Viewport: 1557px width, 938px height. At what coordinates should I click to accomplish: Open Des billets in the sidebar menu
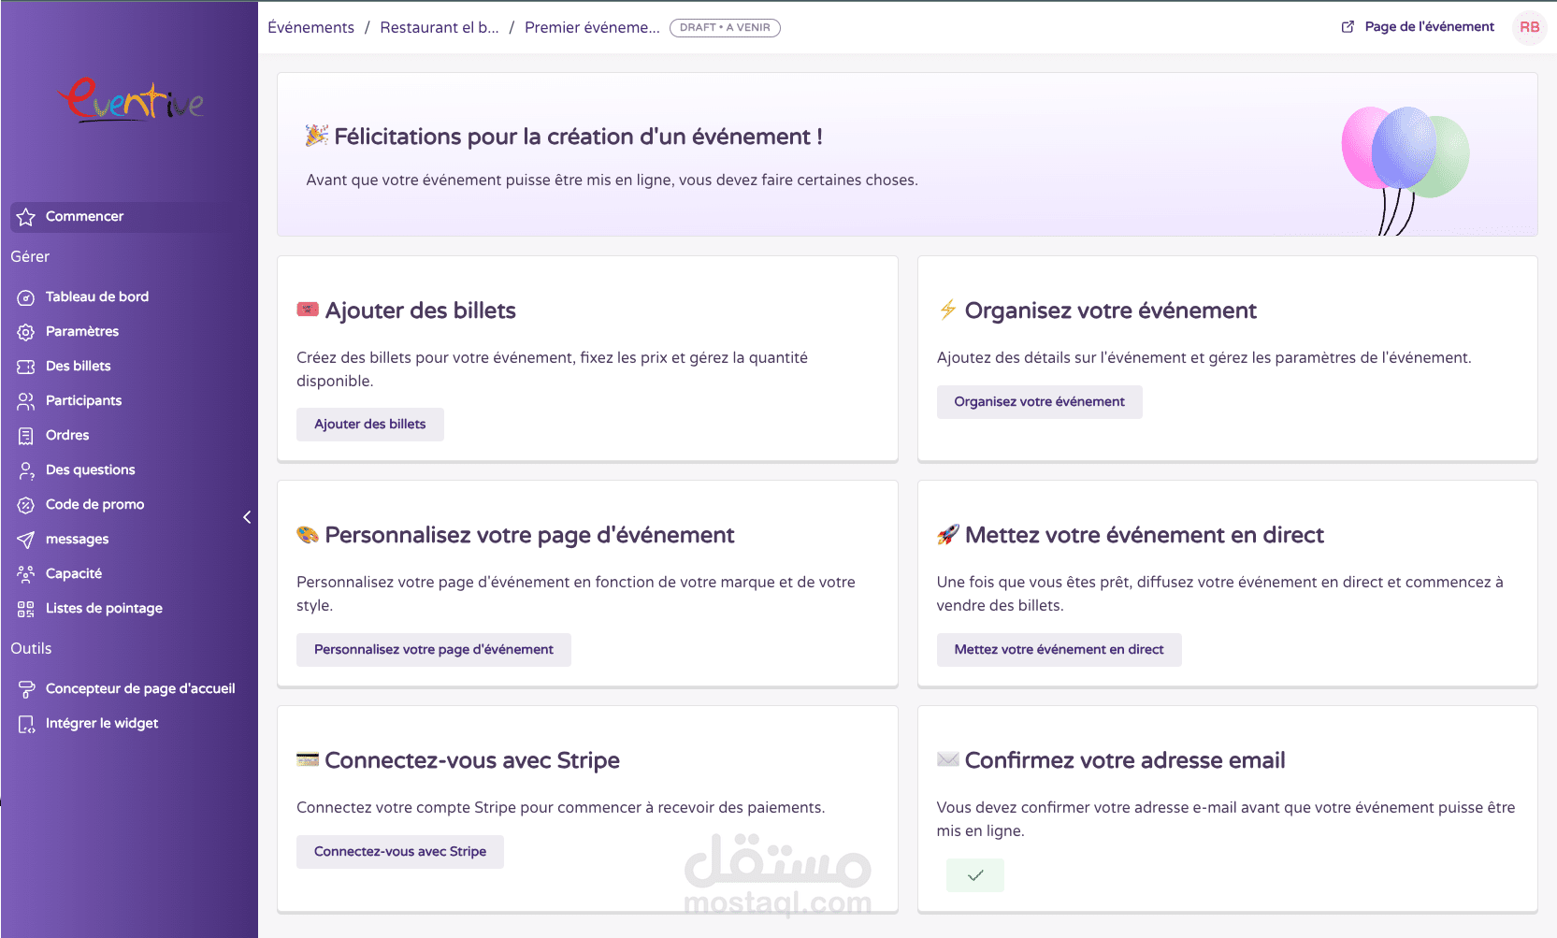click(78, 367)
